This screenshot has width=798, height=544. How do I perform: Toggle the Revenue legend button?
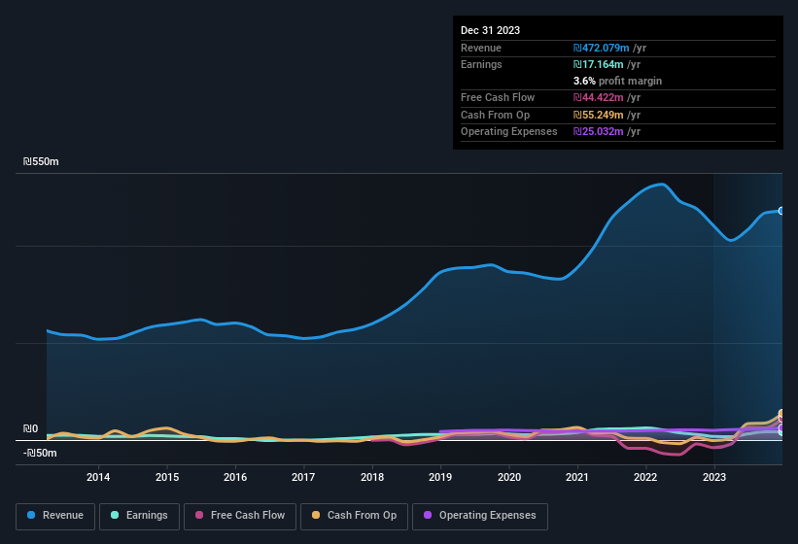tap(55, 516)
